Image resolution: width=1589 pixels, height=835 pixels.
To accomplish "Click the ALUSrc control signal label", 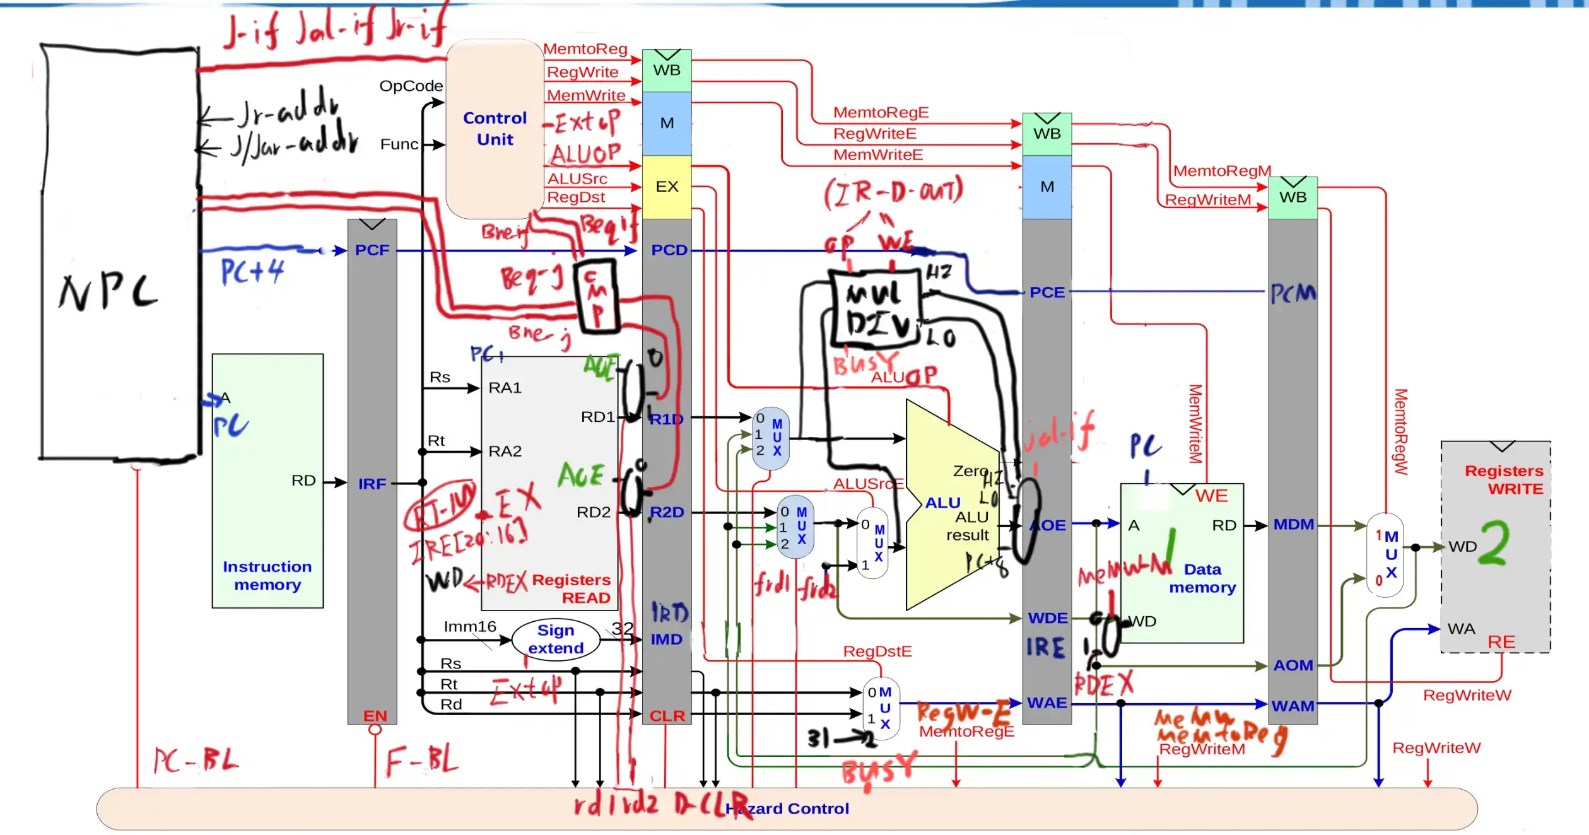I will click(x=577, y=178).
